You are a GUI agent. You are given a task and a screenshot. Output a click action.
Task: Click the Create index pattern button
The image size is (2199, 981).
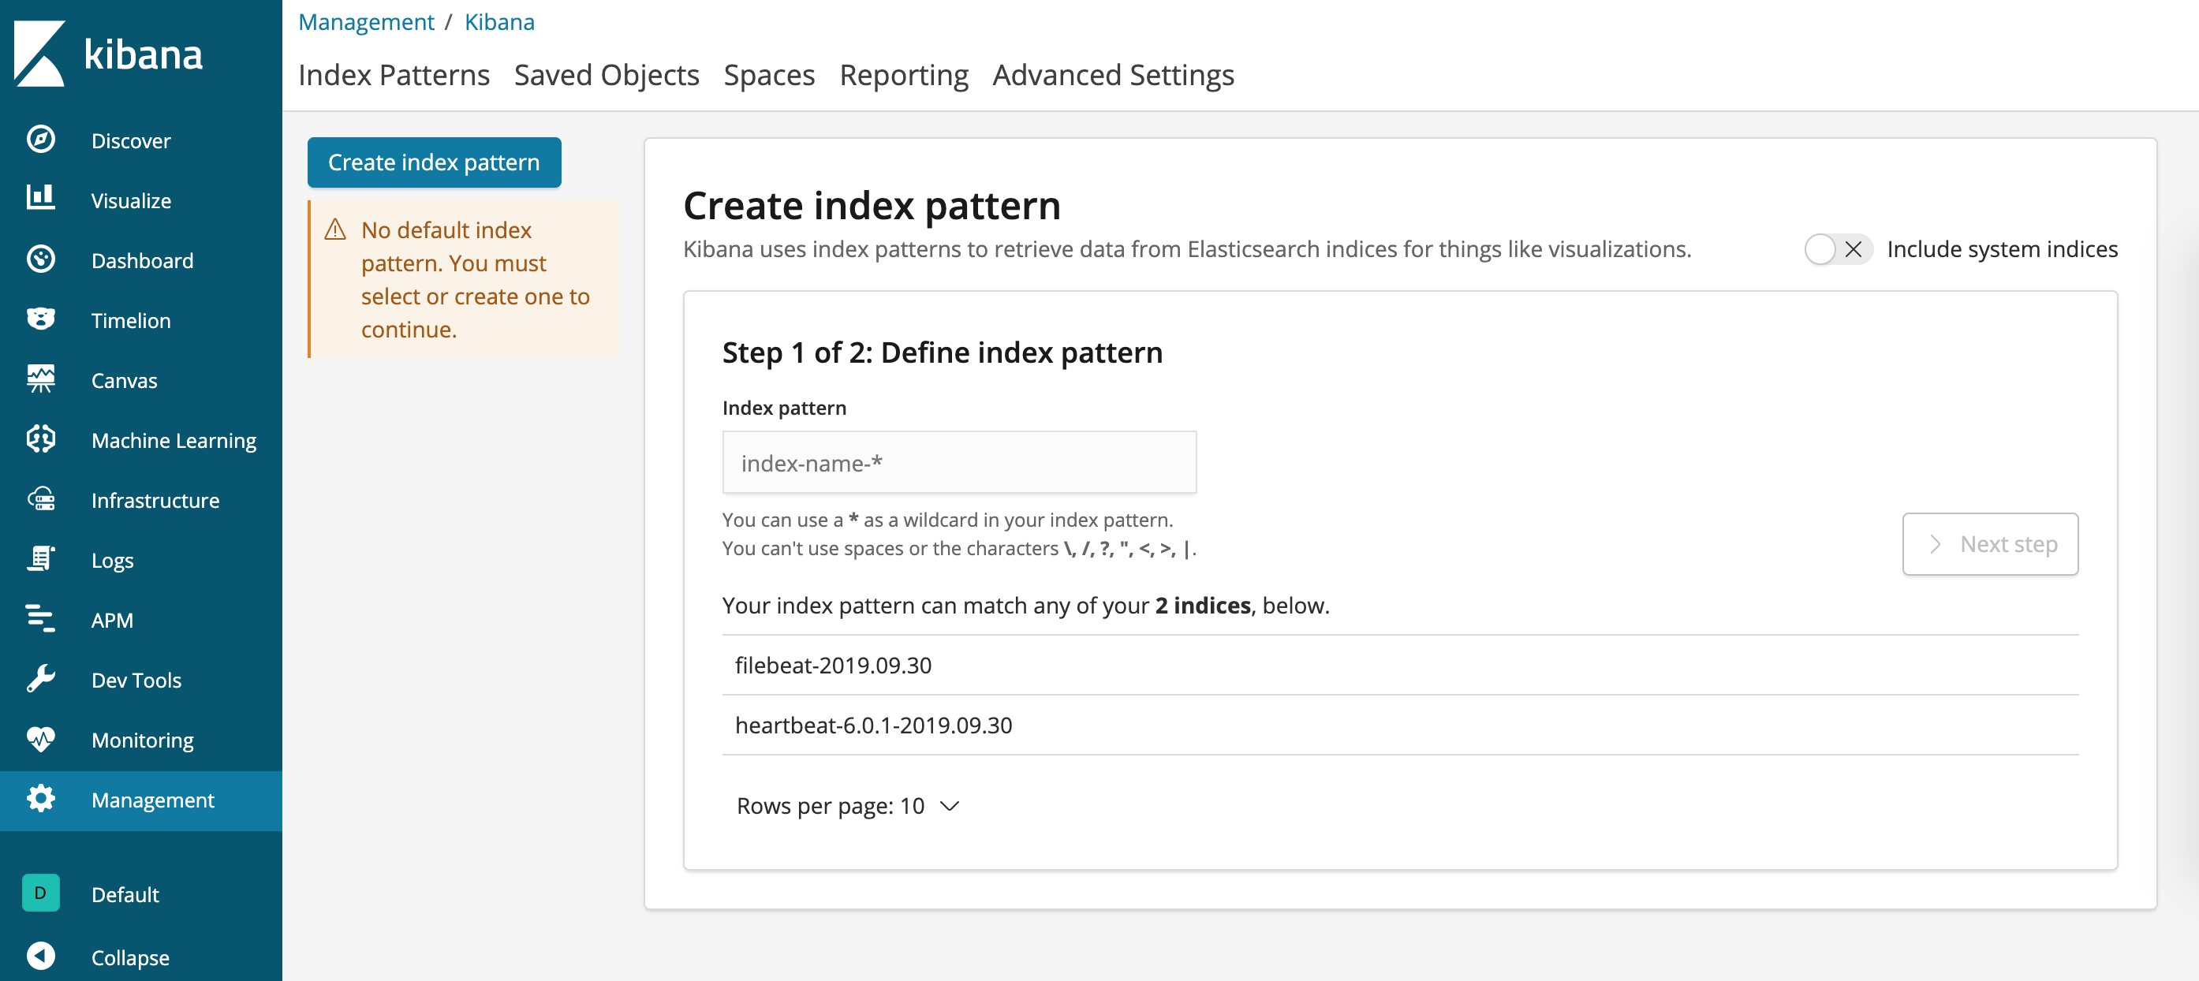[434, 162]
